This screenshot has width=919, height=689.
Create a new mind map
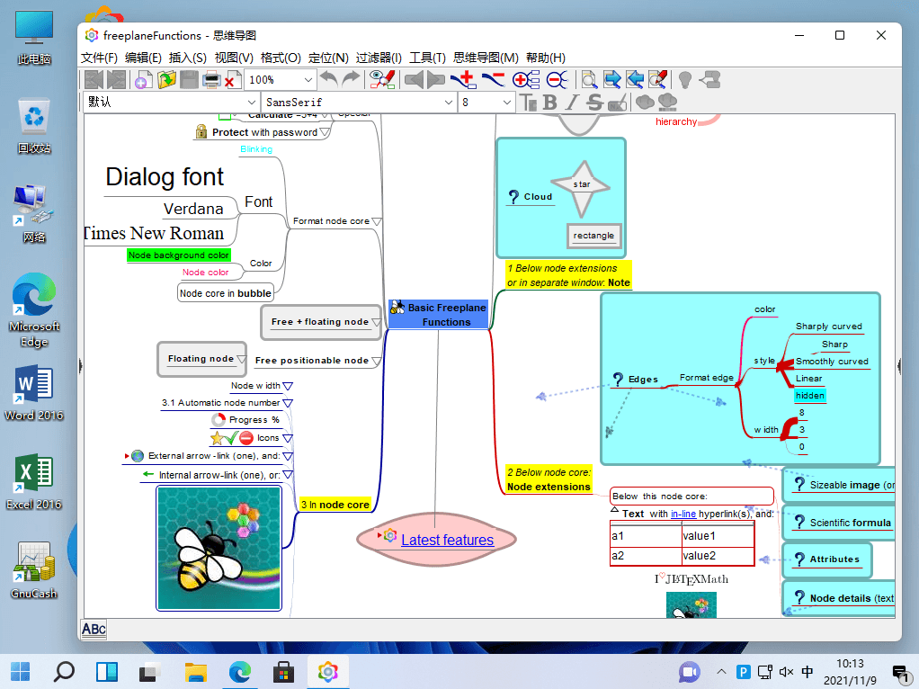tap(143, 80)
